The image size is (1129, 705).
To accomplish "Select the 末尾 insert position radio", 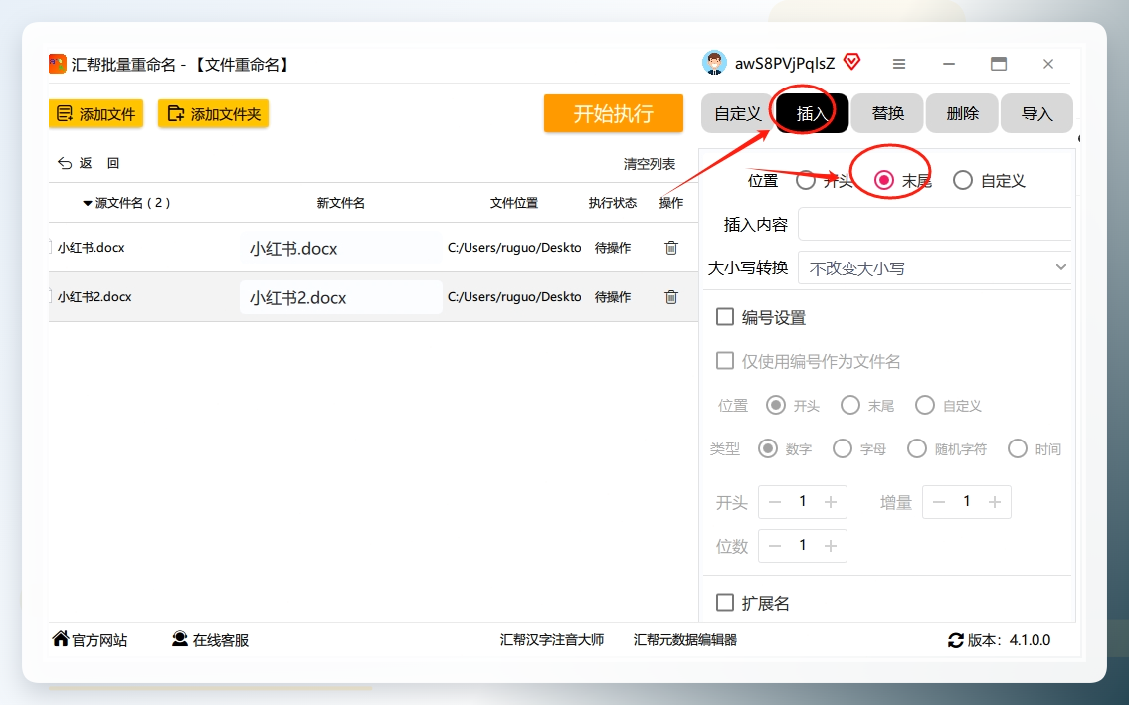I will [x=884, y=180].
